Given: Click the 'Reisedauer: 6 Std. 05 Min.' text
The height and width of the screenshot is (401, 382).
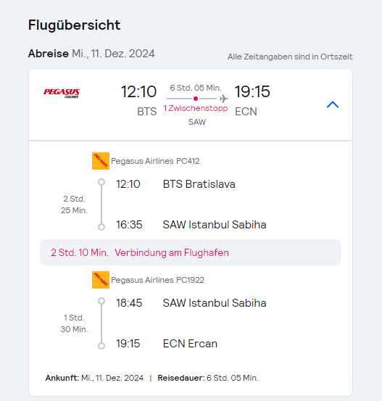Looking at the screenshot, I should pyautogui.click(x=208, y=378).
